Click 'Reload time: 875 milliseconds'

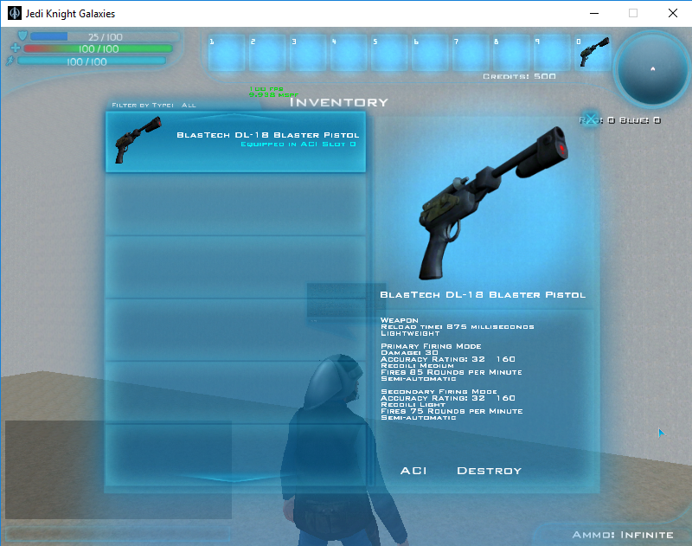point(458,326)
